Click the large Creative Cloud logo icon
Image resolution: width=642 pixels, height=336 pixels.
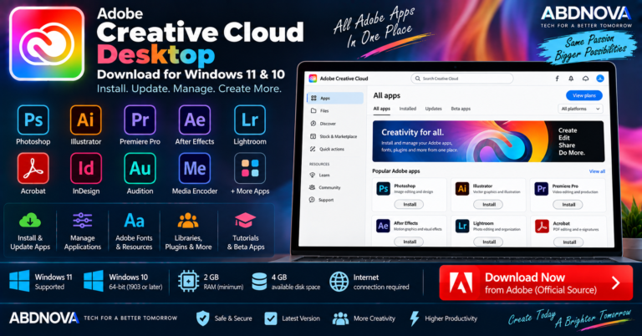[x=47, y=43]
